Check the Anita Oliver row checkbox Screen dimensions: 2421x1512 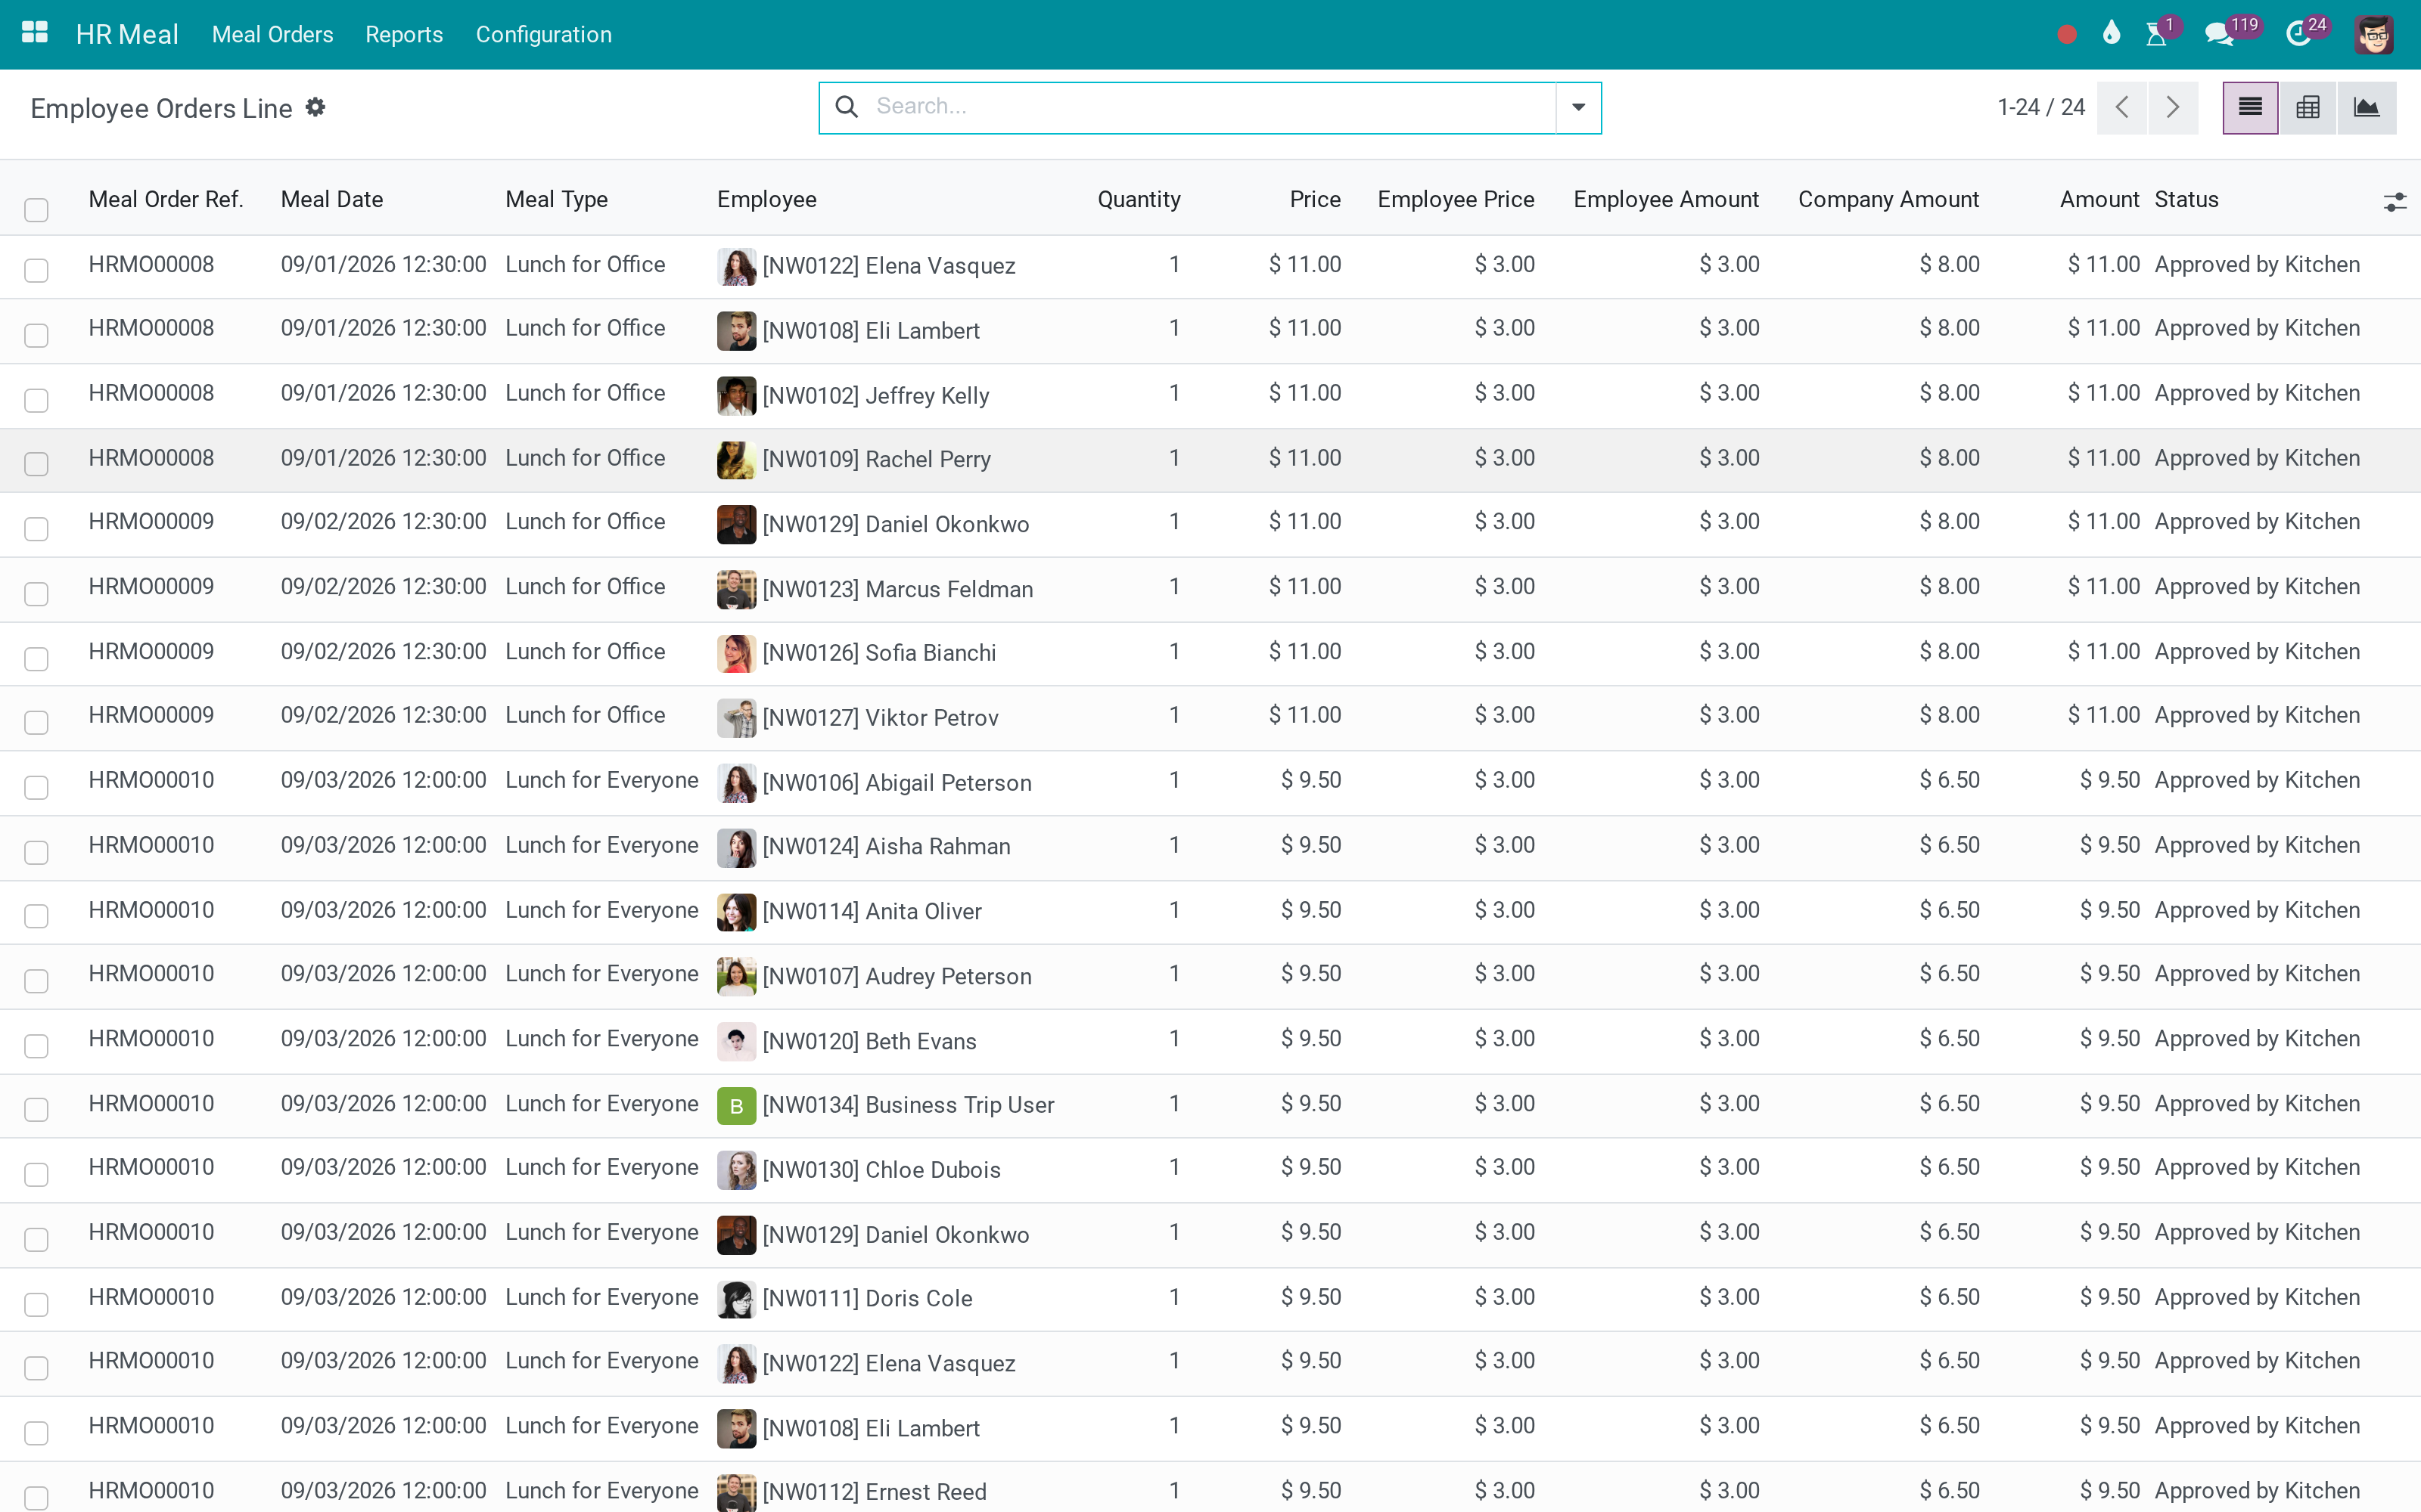pyautogui.click(x=36, y=916)
